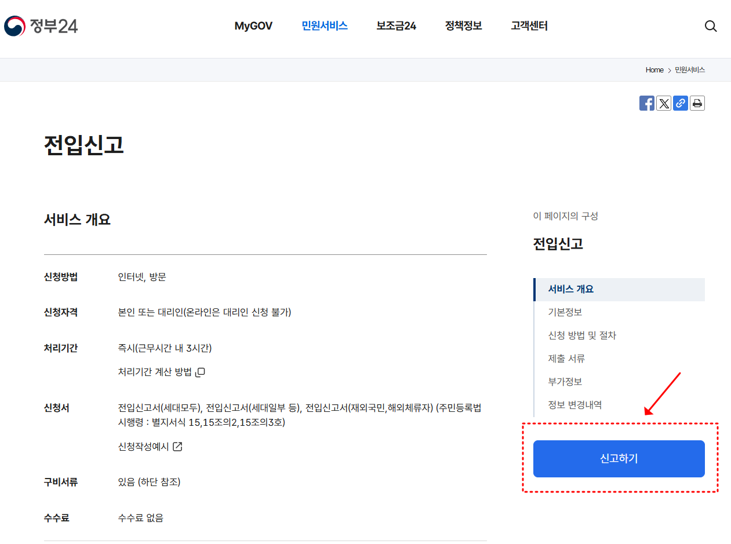Jump to the 기본정보 section
This screenshot has height=544, width=731.
565,312
